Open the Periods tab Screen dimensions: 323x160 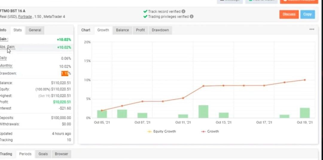[25, 154]
